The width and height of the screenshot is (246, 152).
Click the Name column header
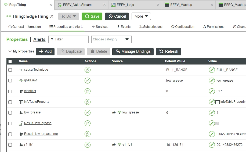point(23,61)
